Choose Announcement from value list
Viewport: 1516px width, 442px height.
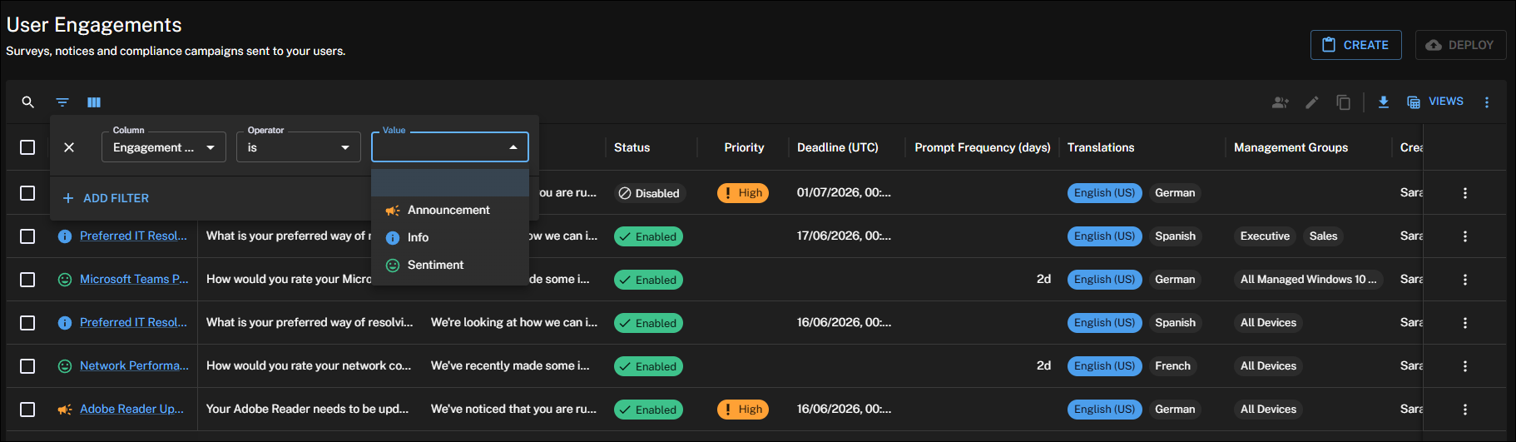click(450, 210)
